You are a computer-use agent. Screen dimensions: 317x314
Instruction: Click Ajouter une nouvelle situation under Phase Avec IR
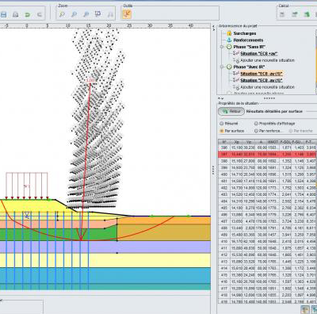pyautogui.click(x=267, y=87)
